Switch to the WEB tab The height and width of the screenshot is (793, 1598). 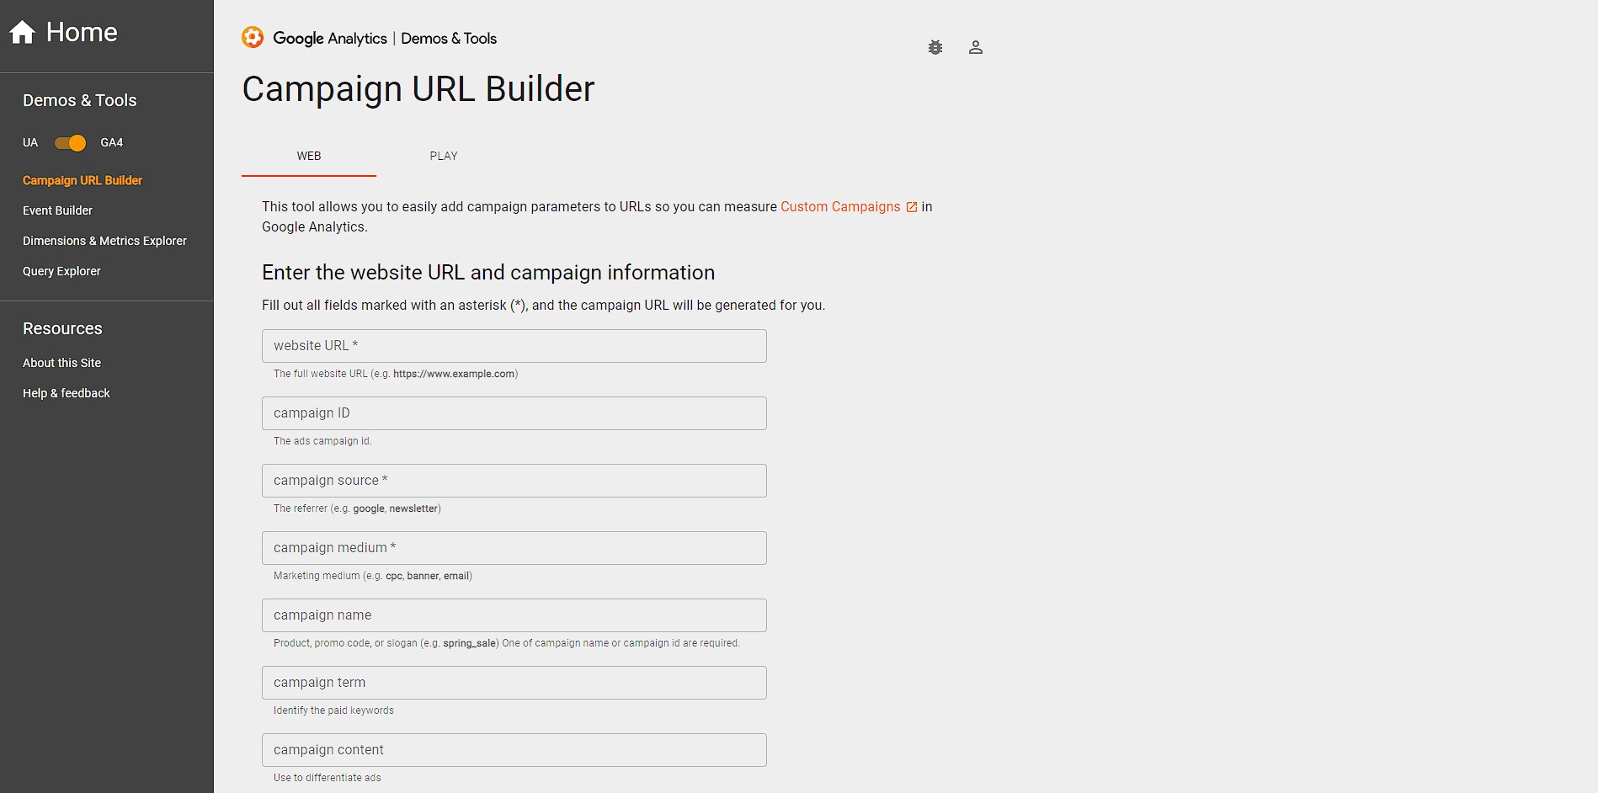[309, 156]
